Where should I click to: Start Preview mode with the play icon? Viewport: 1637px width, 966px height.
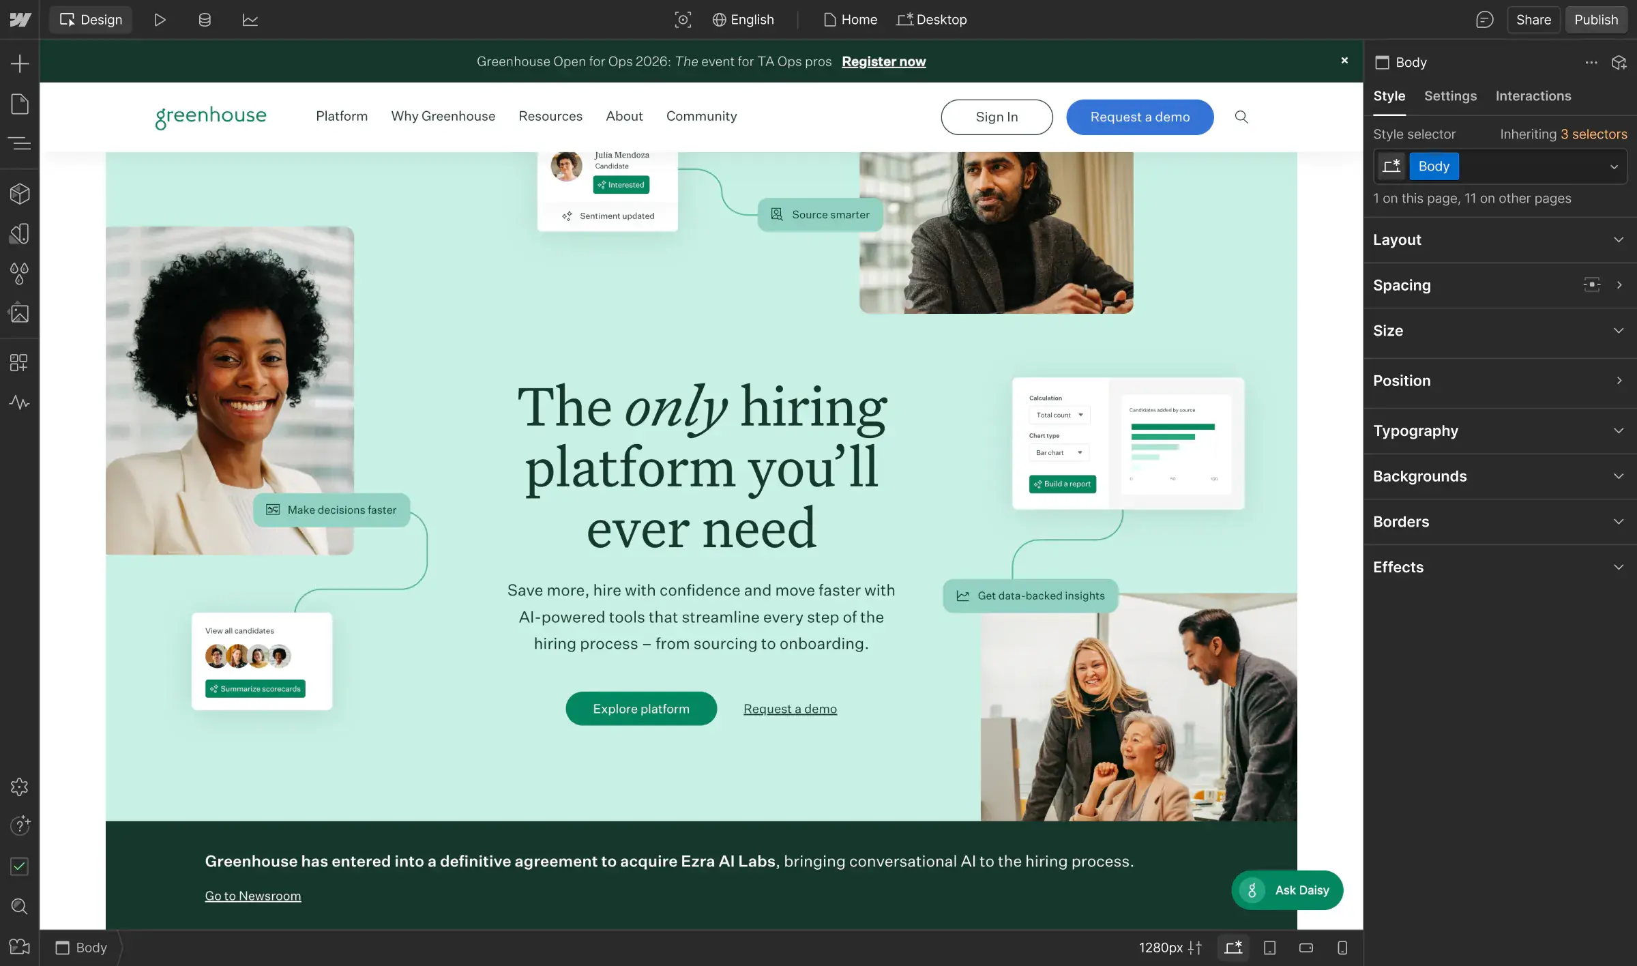[x=160, y=20]
